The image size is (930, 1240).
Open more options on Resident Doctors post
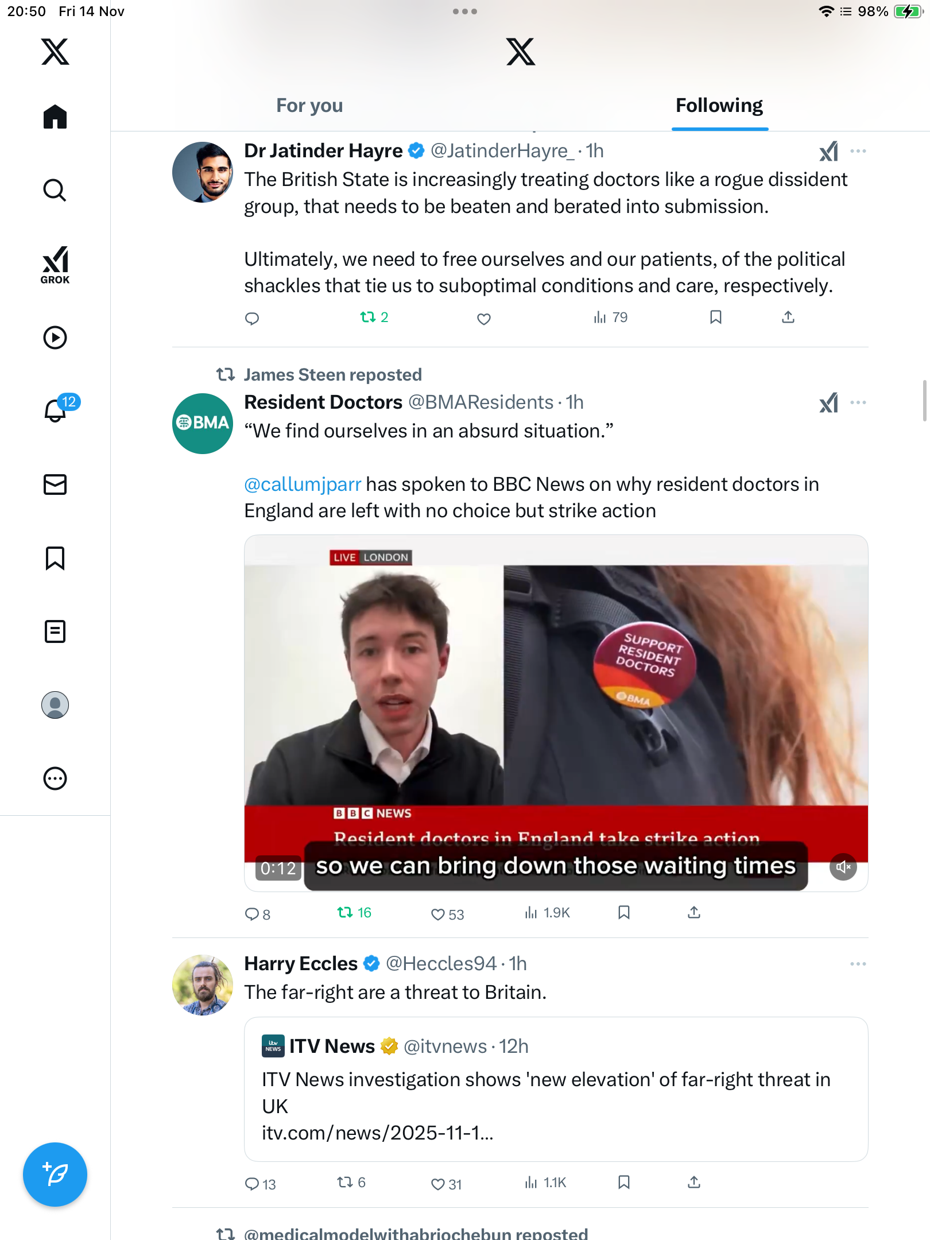coord(858,402)
